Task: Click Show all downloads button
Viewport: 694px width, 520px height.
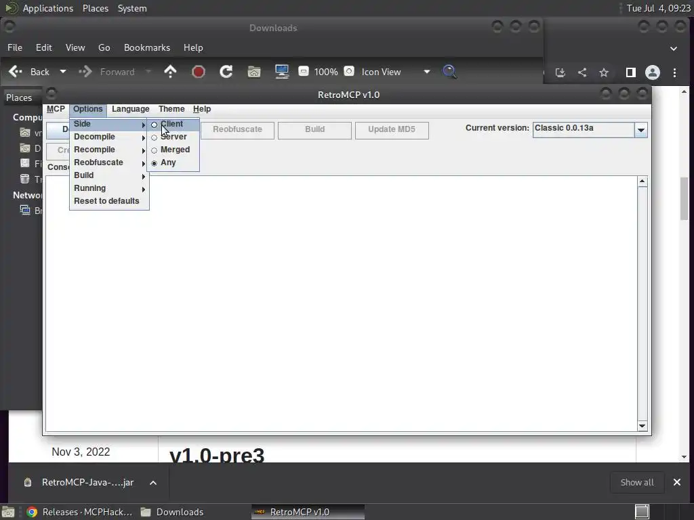Action: [637, 482]
